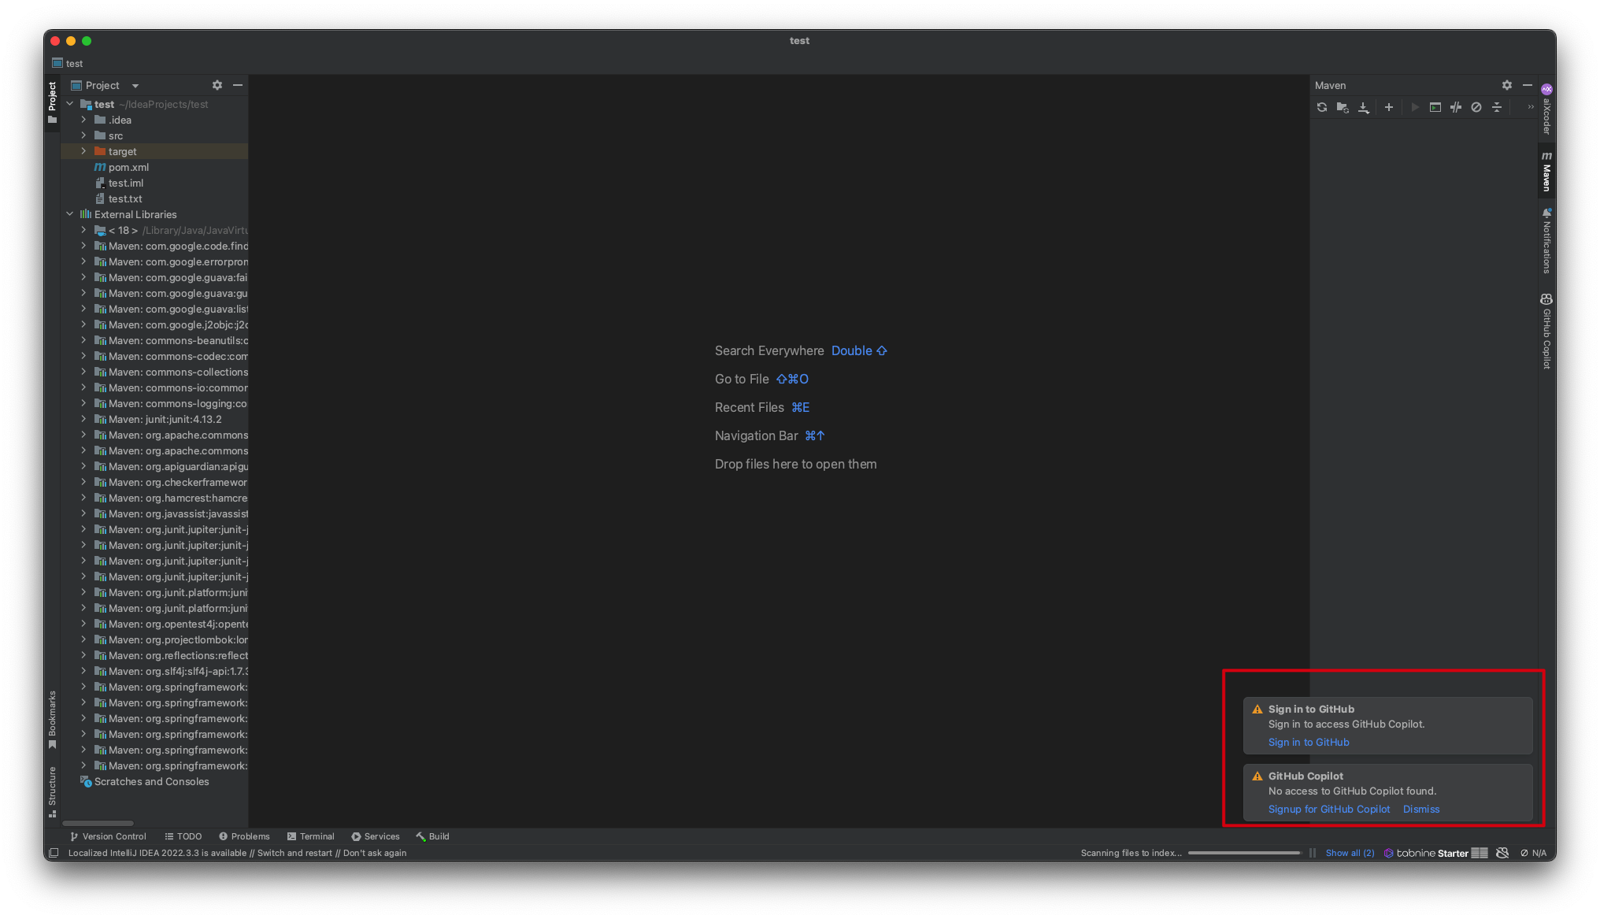1600x919 pixels.
Task: Pause the background indexing process
Action: [1313, 853]
